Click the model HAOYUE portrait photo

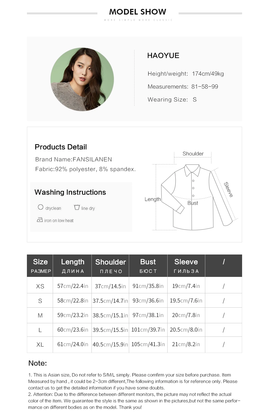point(82,80)
